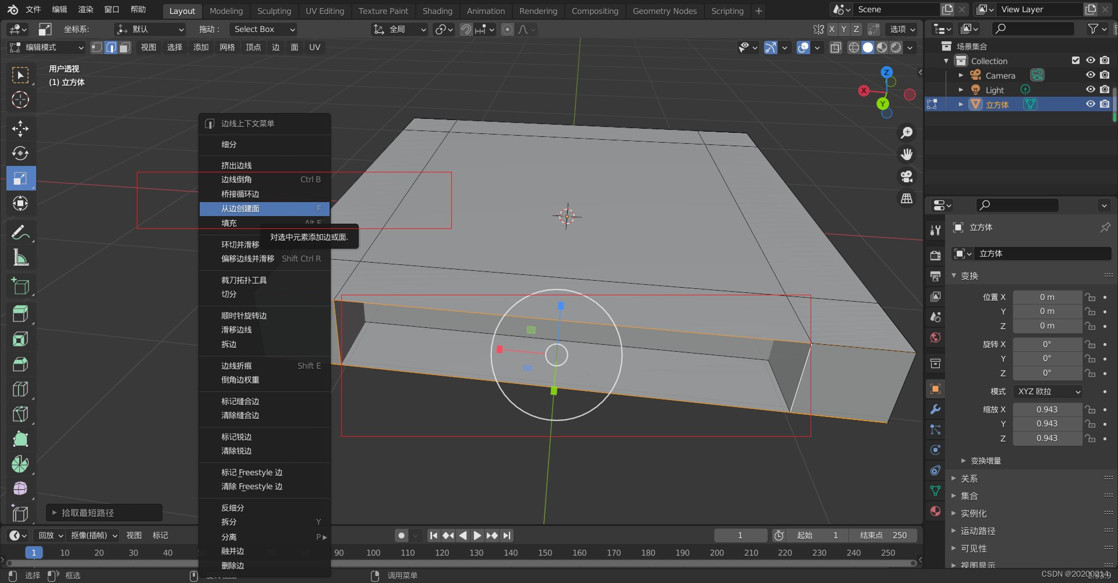Screen dimensions: 1118x583
Task: Uncheck the Collection exclude checkbox
Action: pyautogui.click(x=1075, y=60)
